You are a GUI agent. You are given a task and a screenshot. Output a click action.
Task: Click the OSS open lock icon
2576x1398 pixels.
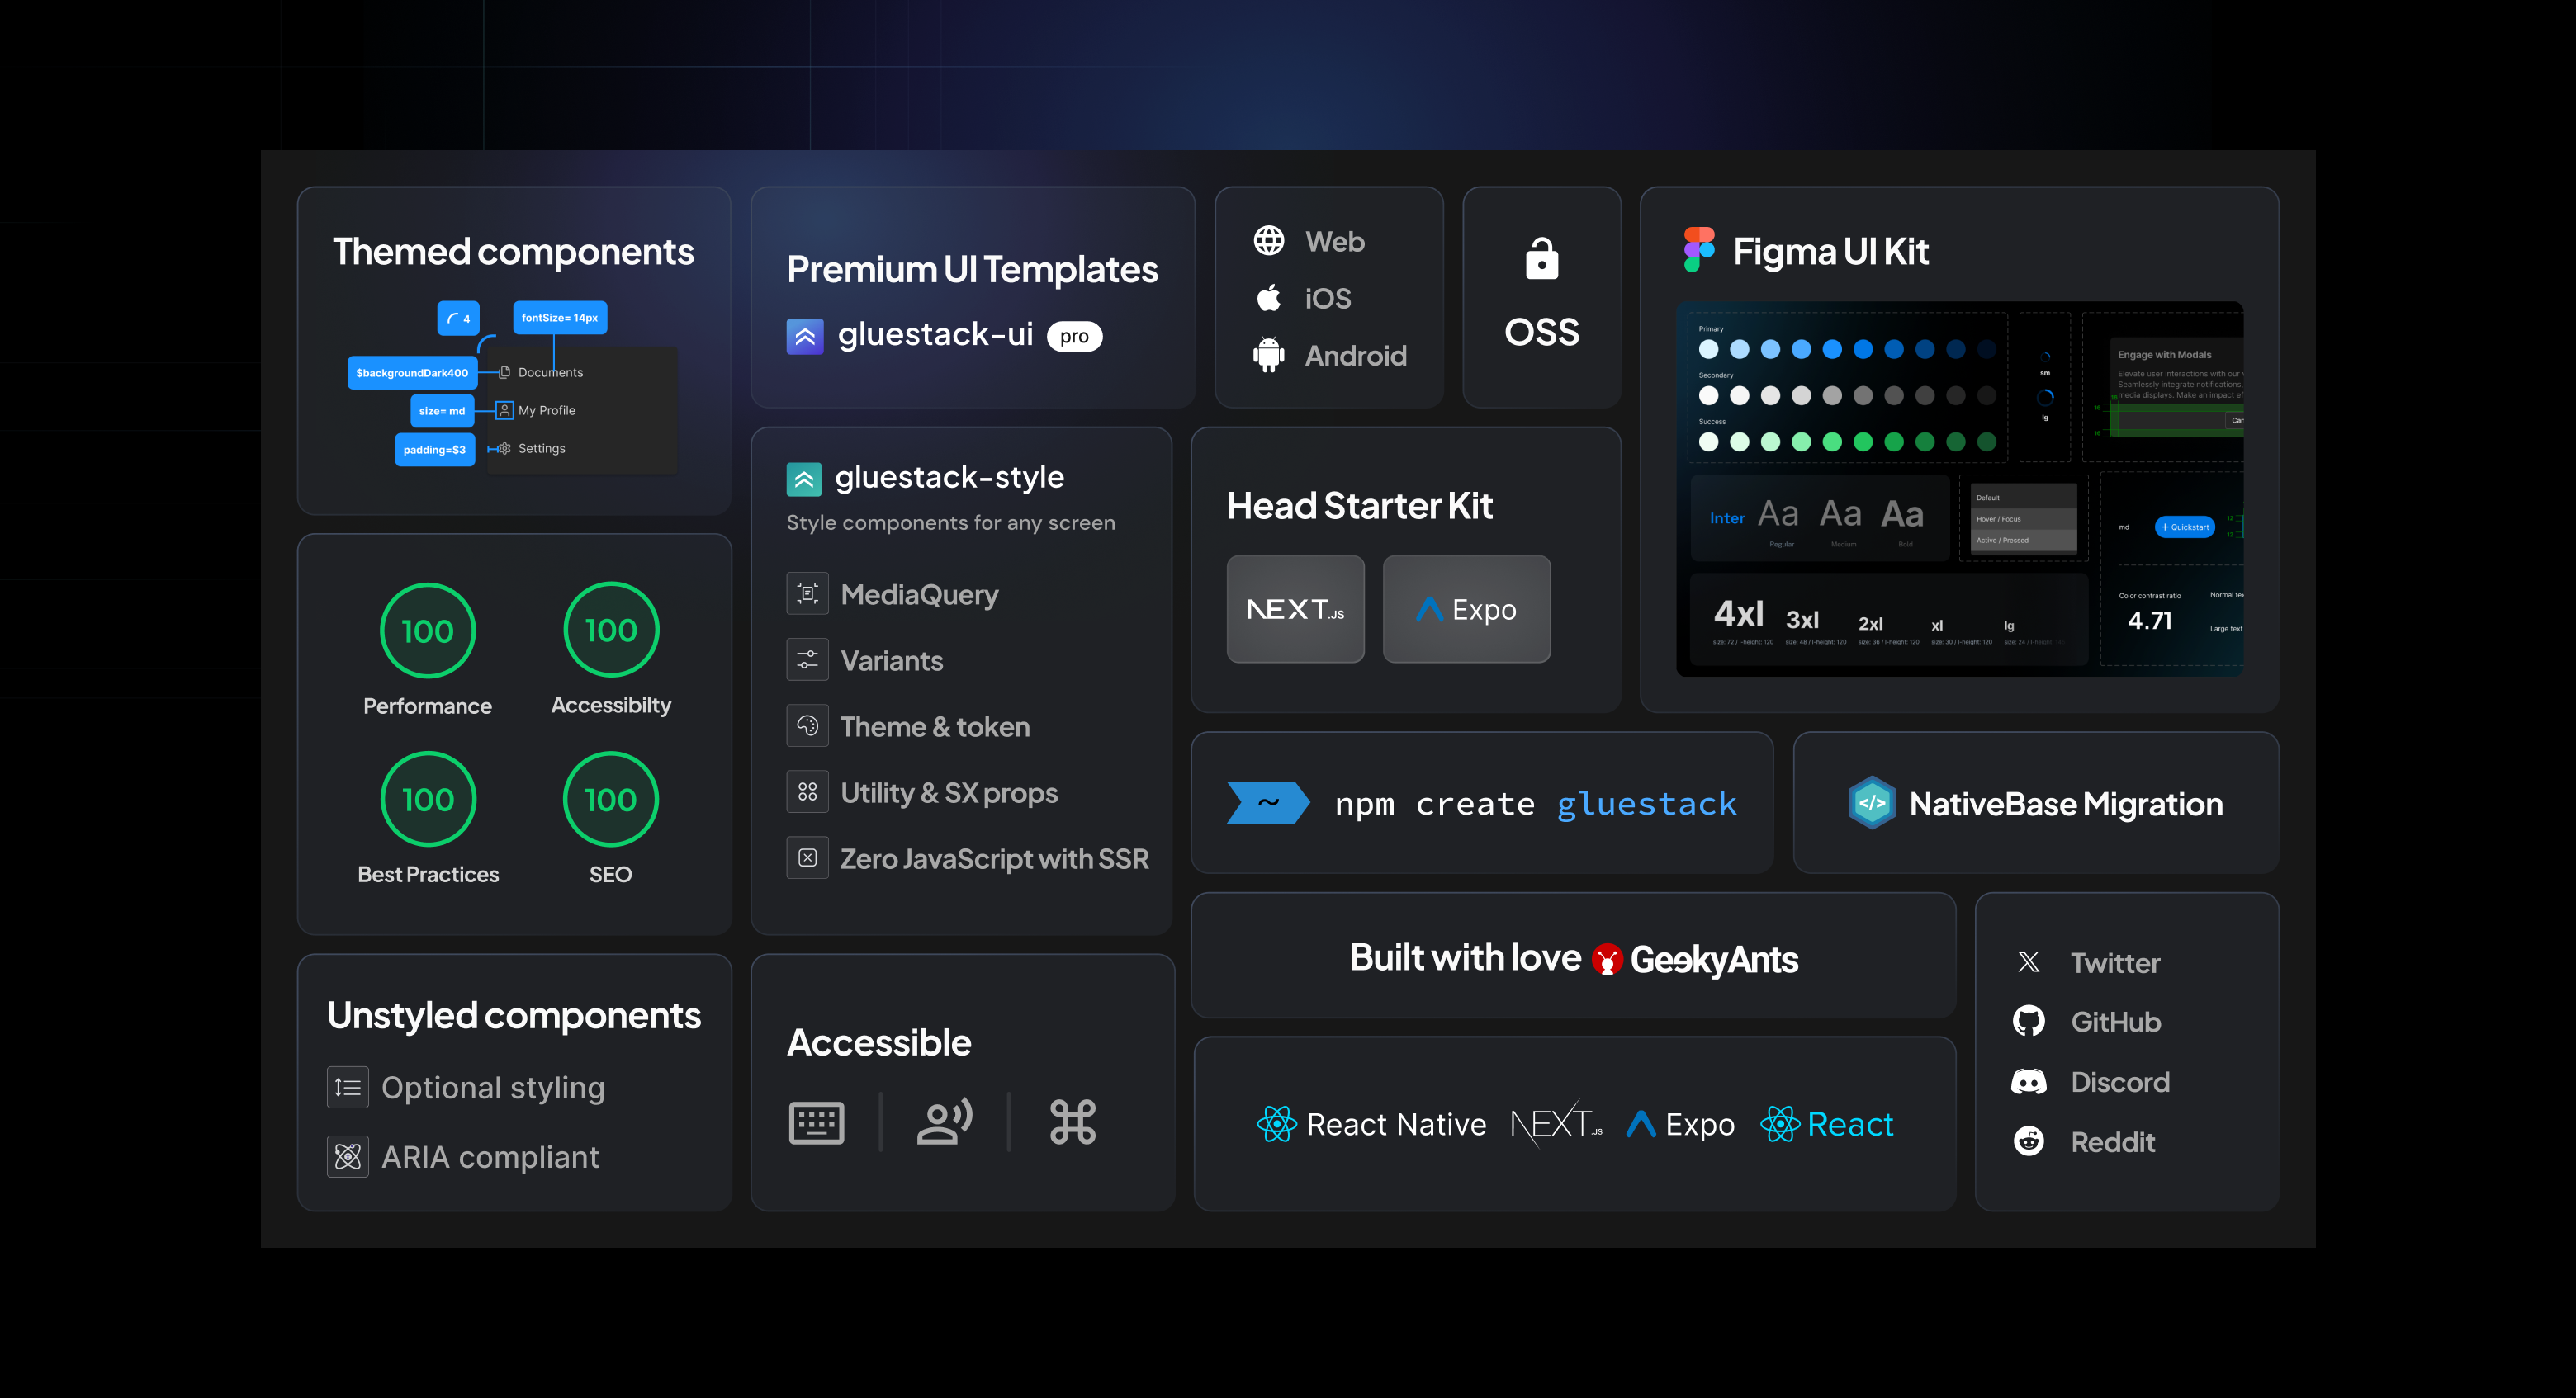[1541, 257]
